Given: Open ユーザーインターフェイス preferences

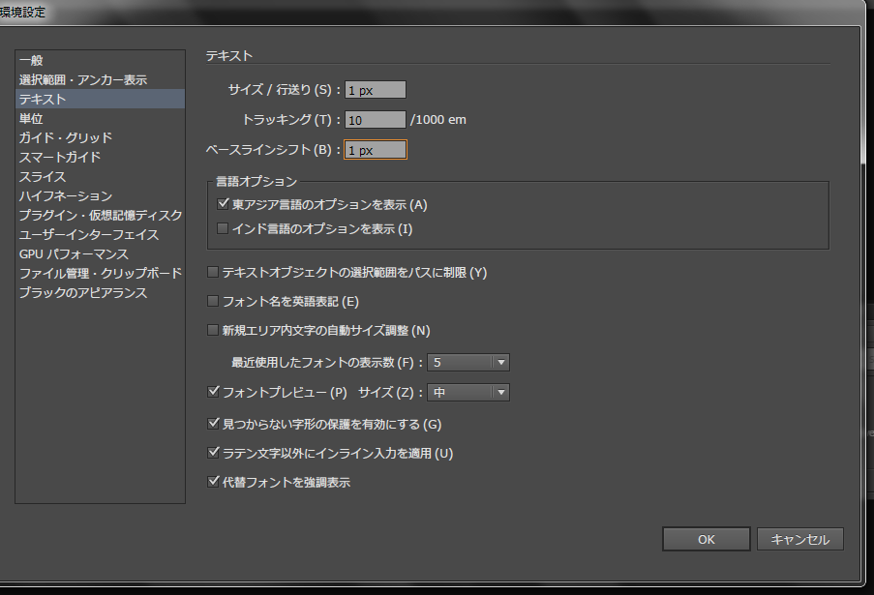Looking at the screenshot, I should click(x=101, y=234).
